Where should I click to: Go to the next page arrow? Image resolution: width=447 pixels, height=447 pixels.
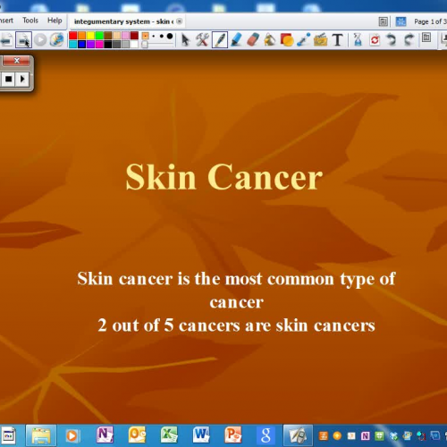pyautogui.click(x=23, y=39)
